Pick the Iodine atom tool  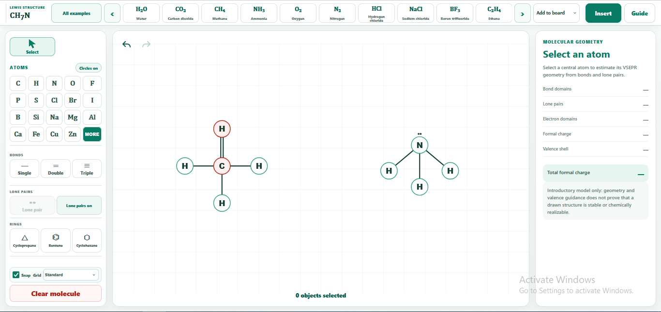(x=92, y=100)
